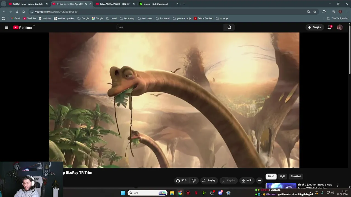The width and height of the screenshot is (351, 197).
Task: Install app icon in address bar
Action: click(309, 12)
